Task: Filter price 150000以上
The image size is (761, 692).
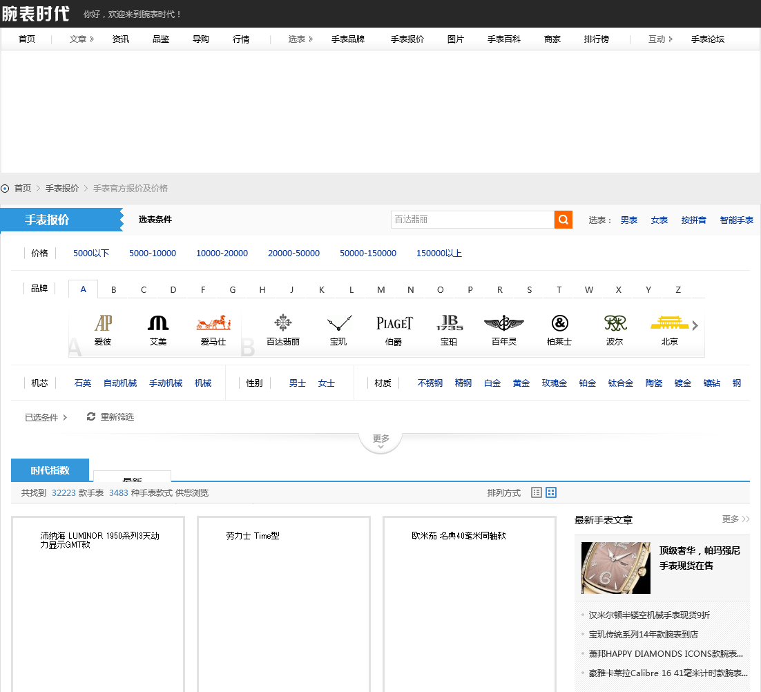Action: 439,253
